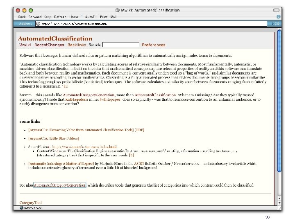
Task: Follow the [2] footnote reference link
Action: (132, 155)
